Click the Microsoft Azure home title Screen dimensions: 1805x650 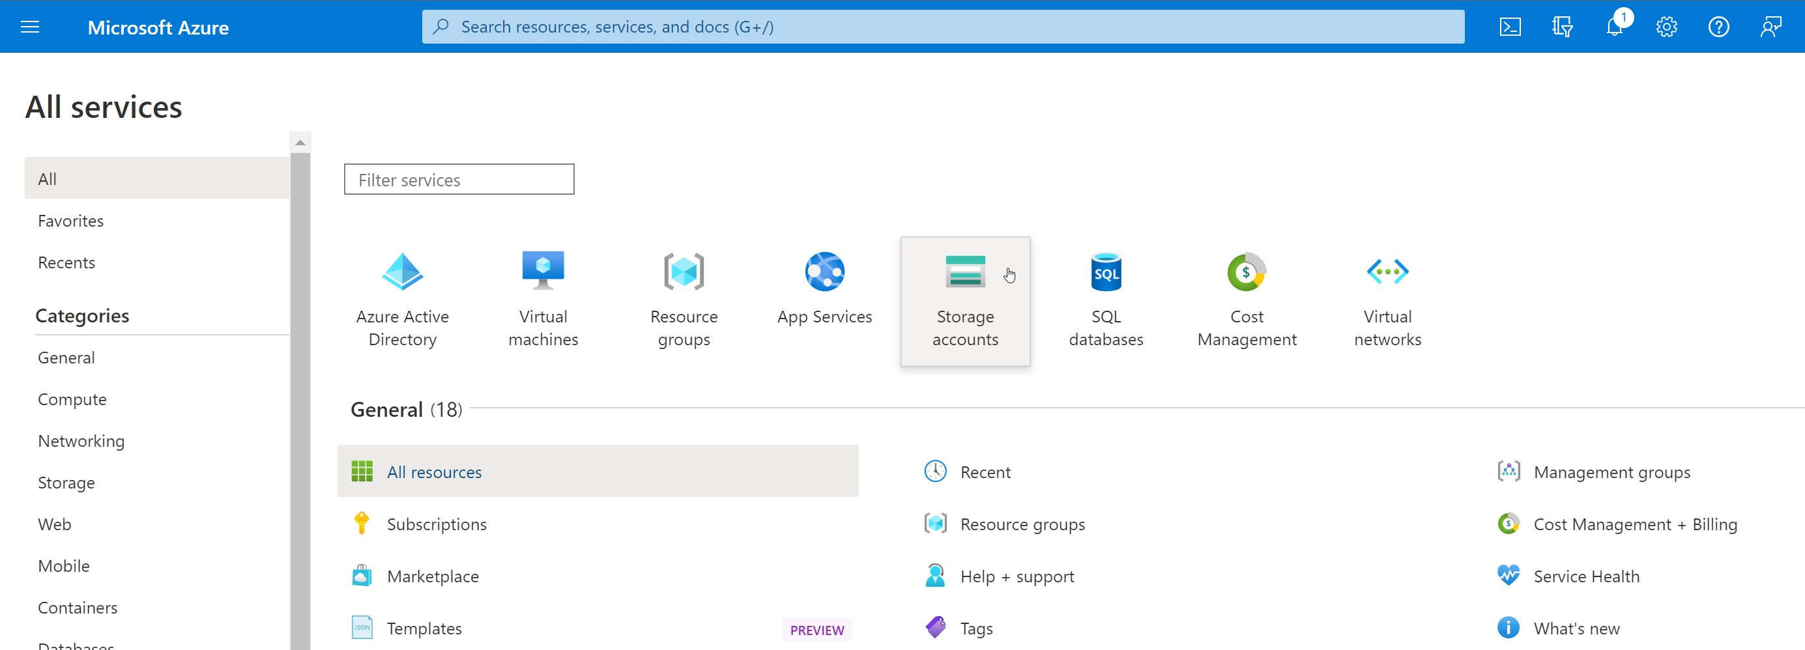point(158,27)
